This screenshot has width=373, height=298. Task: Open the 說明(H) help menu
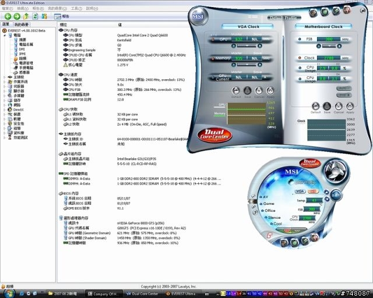click(x=92, y=9)
